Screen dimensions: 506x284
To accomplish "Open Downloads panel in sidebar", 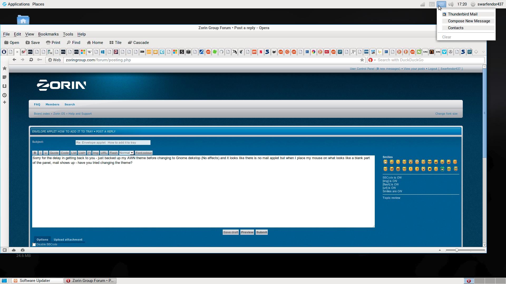I will [4, 86].
